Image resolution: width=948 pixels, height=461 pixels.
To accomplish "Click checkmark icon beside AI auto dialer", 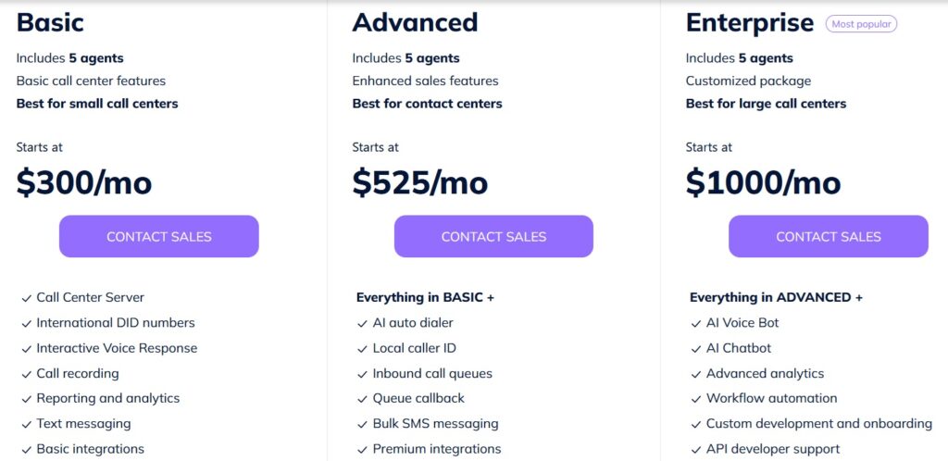I will pos(362,324).
